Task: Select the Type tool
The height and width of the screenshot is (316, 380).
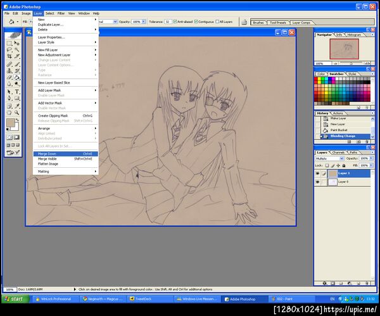Action: click(16, 92)
